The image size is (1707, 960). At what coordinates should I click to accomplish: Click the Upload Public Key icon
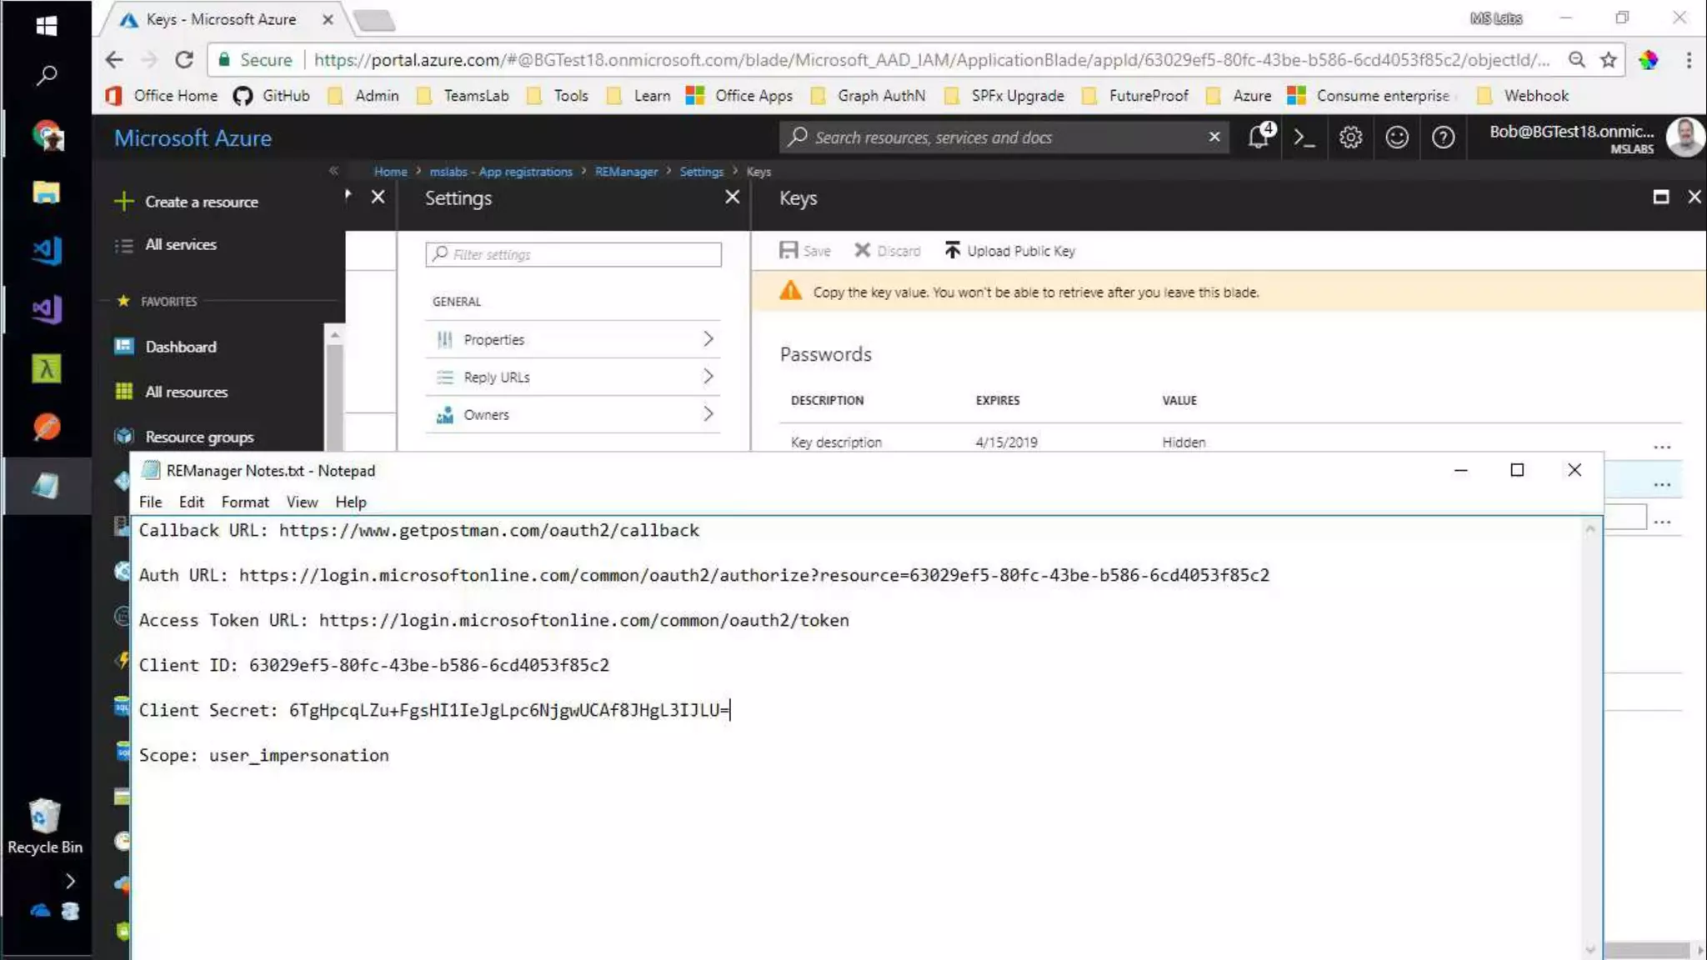[x=952, y=251]
